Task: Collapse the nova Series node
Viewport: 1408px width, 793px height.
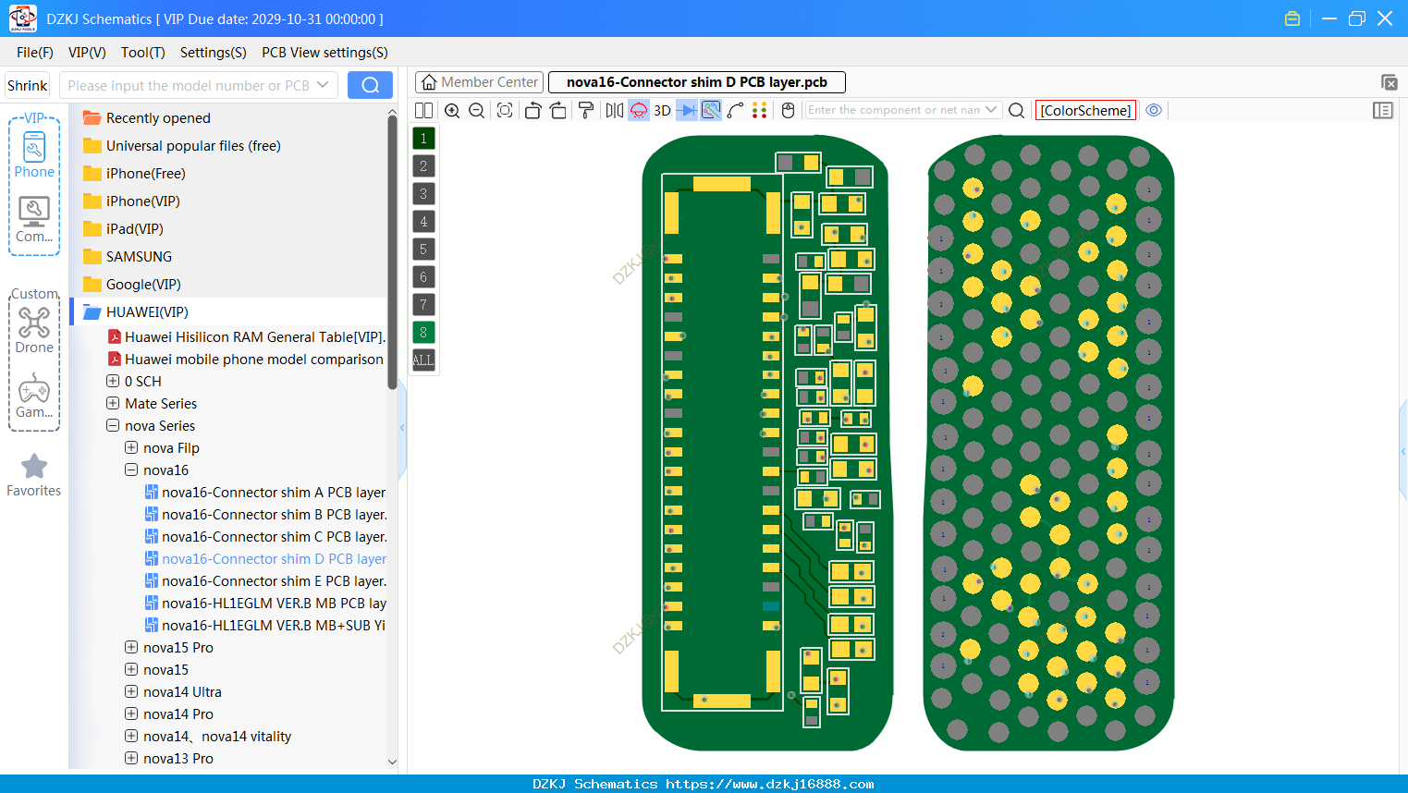Action: click(x=113, y=425)
